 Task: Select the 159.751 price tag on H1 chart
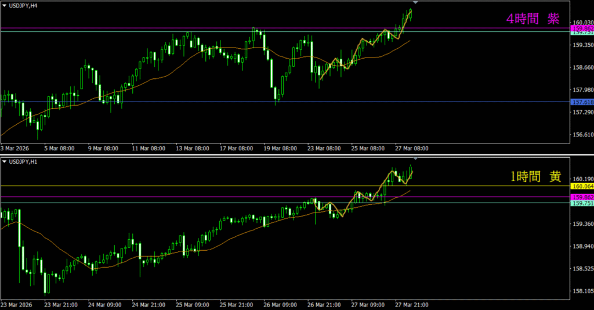tap(582, 203)
